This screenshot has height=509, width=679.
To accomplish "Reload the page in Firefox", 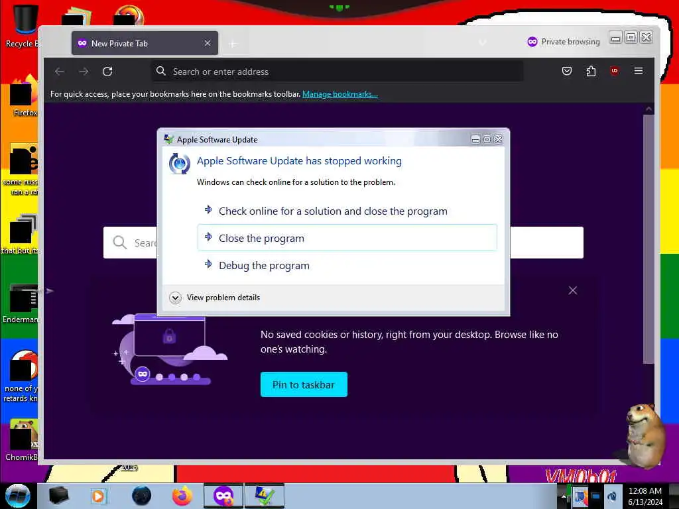I will point(107,72).
